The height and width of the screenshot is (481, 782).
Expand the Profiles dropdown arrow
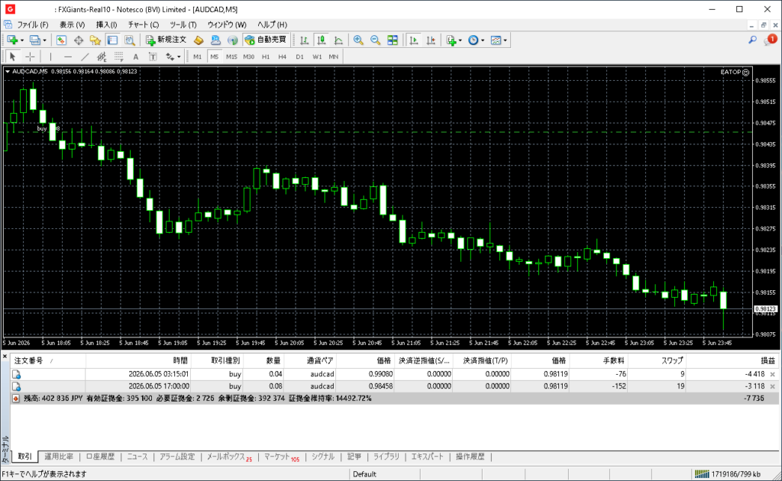[x=44, y=40]
